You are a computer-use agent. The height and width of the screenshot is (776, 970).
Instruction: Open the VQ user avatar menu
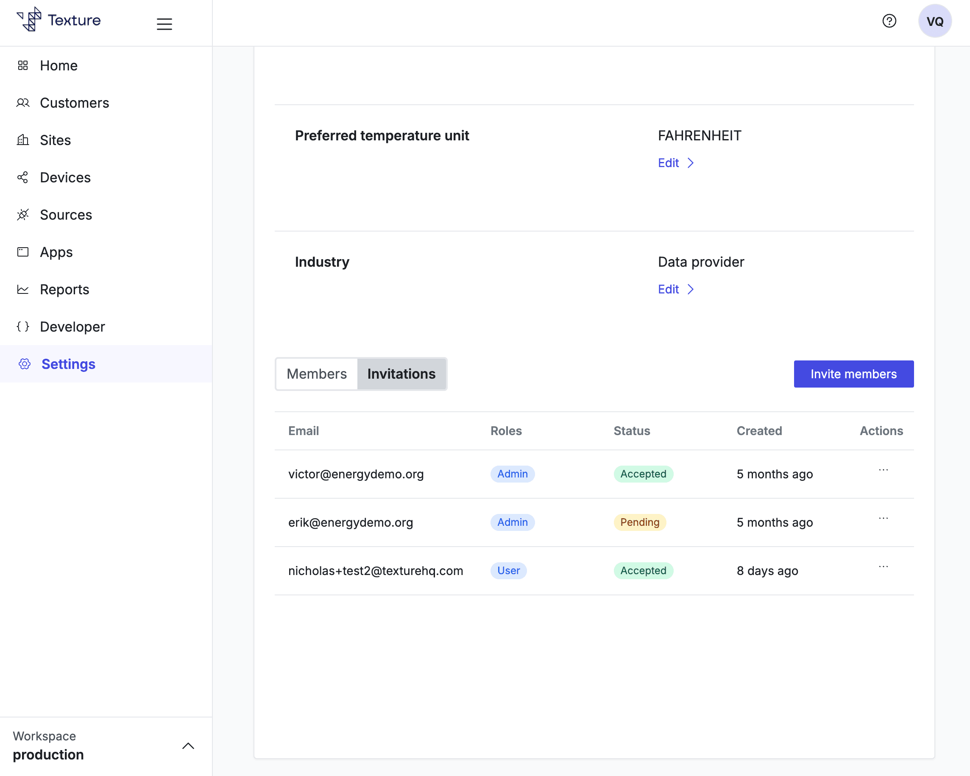coord(934,21)
